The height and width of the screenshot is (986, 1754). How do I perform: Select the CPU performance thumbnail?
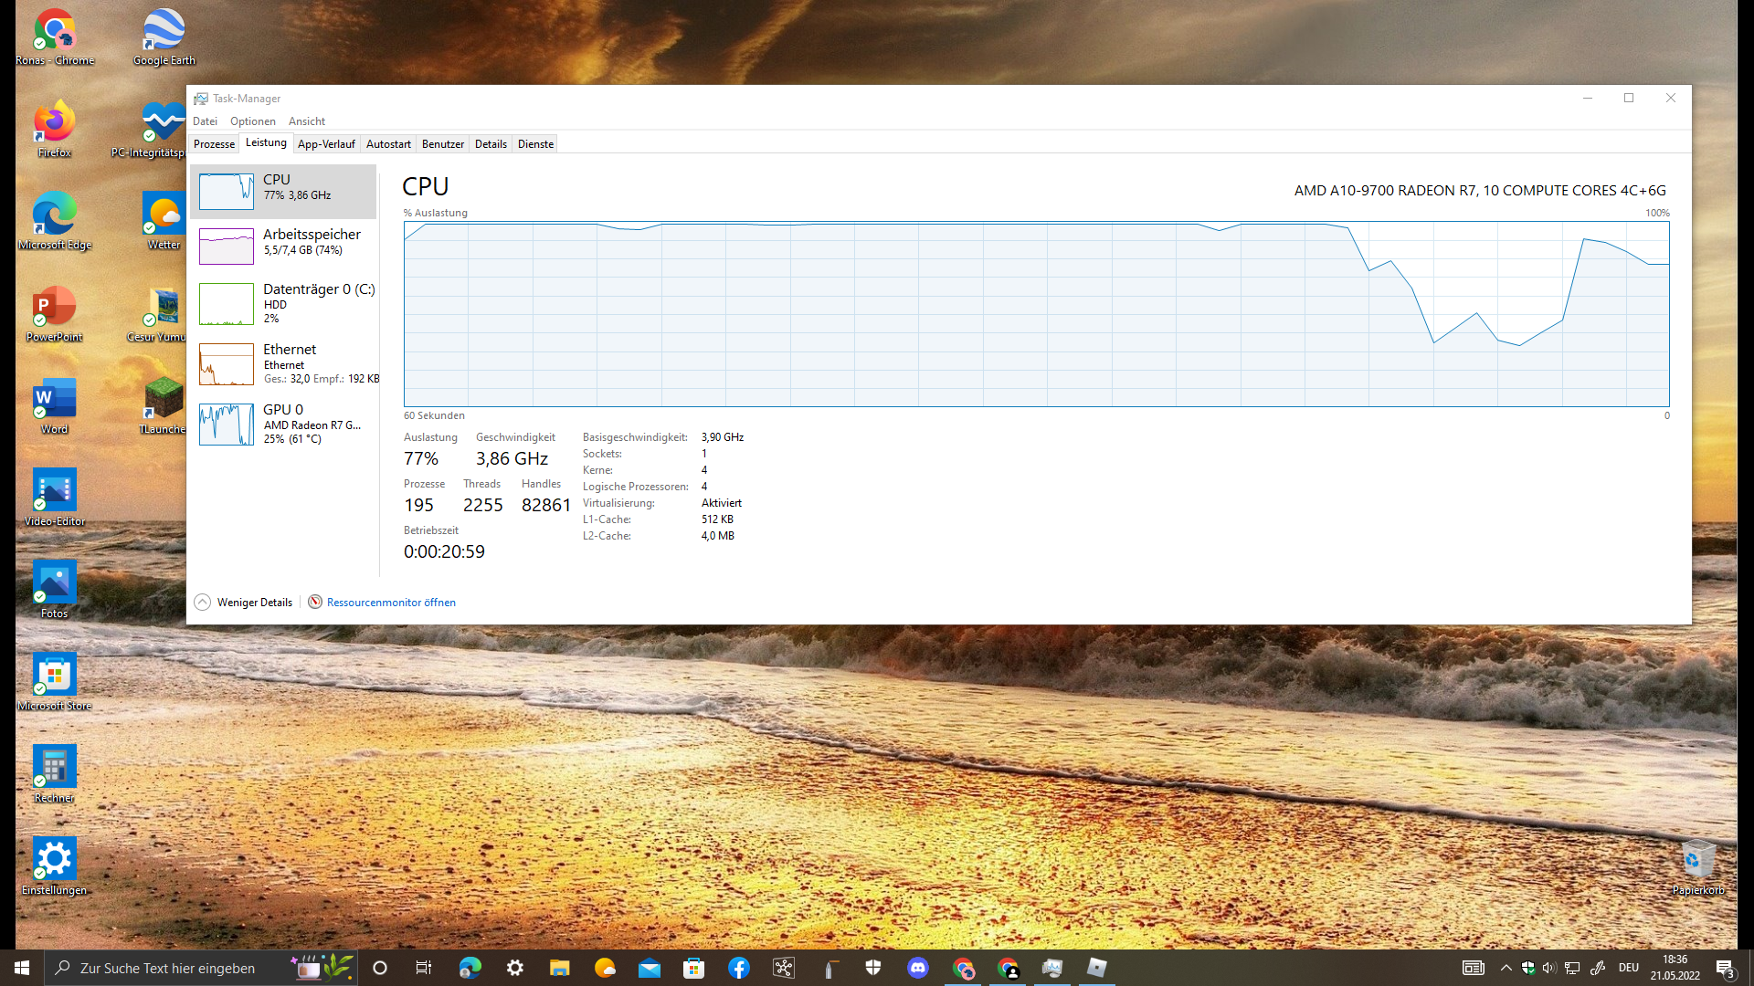226,192
